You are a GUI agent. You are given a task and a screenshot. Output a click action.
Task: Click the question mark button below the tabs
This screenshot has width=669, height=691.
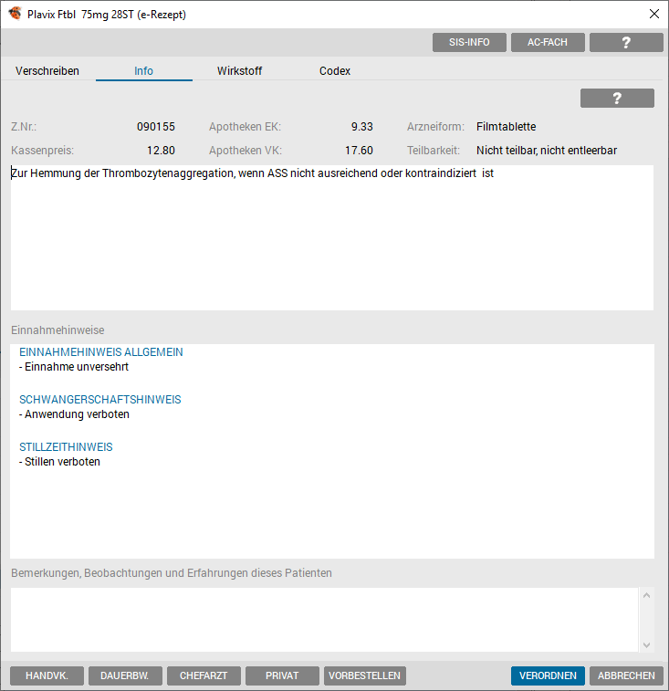(x=617, y=98)
